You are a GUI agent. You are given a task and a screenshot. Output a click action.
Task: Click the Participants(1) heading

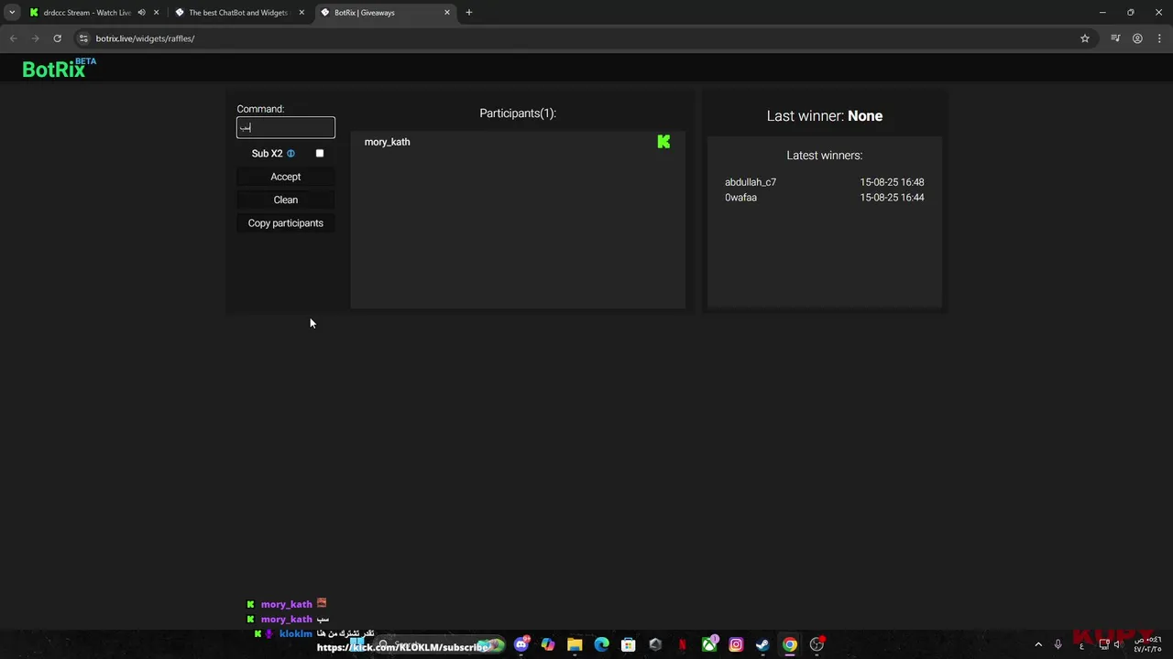click(518, 113)
